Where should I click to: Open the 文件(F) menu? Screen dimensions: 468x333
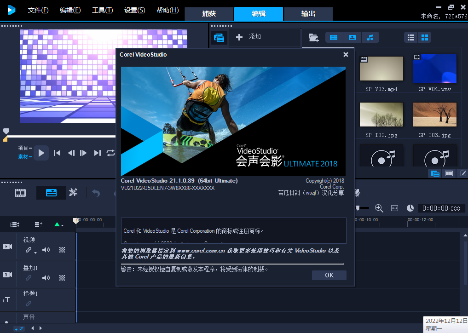(x=38, y=10)
